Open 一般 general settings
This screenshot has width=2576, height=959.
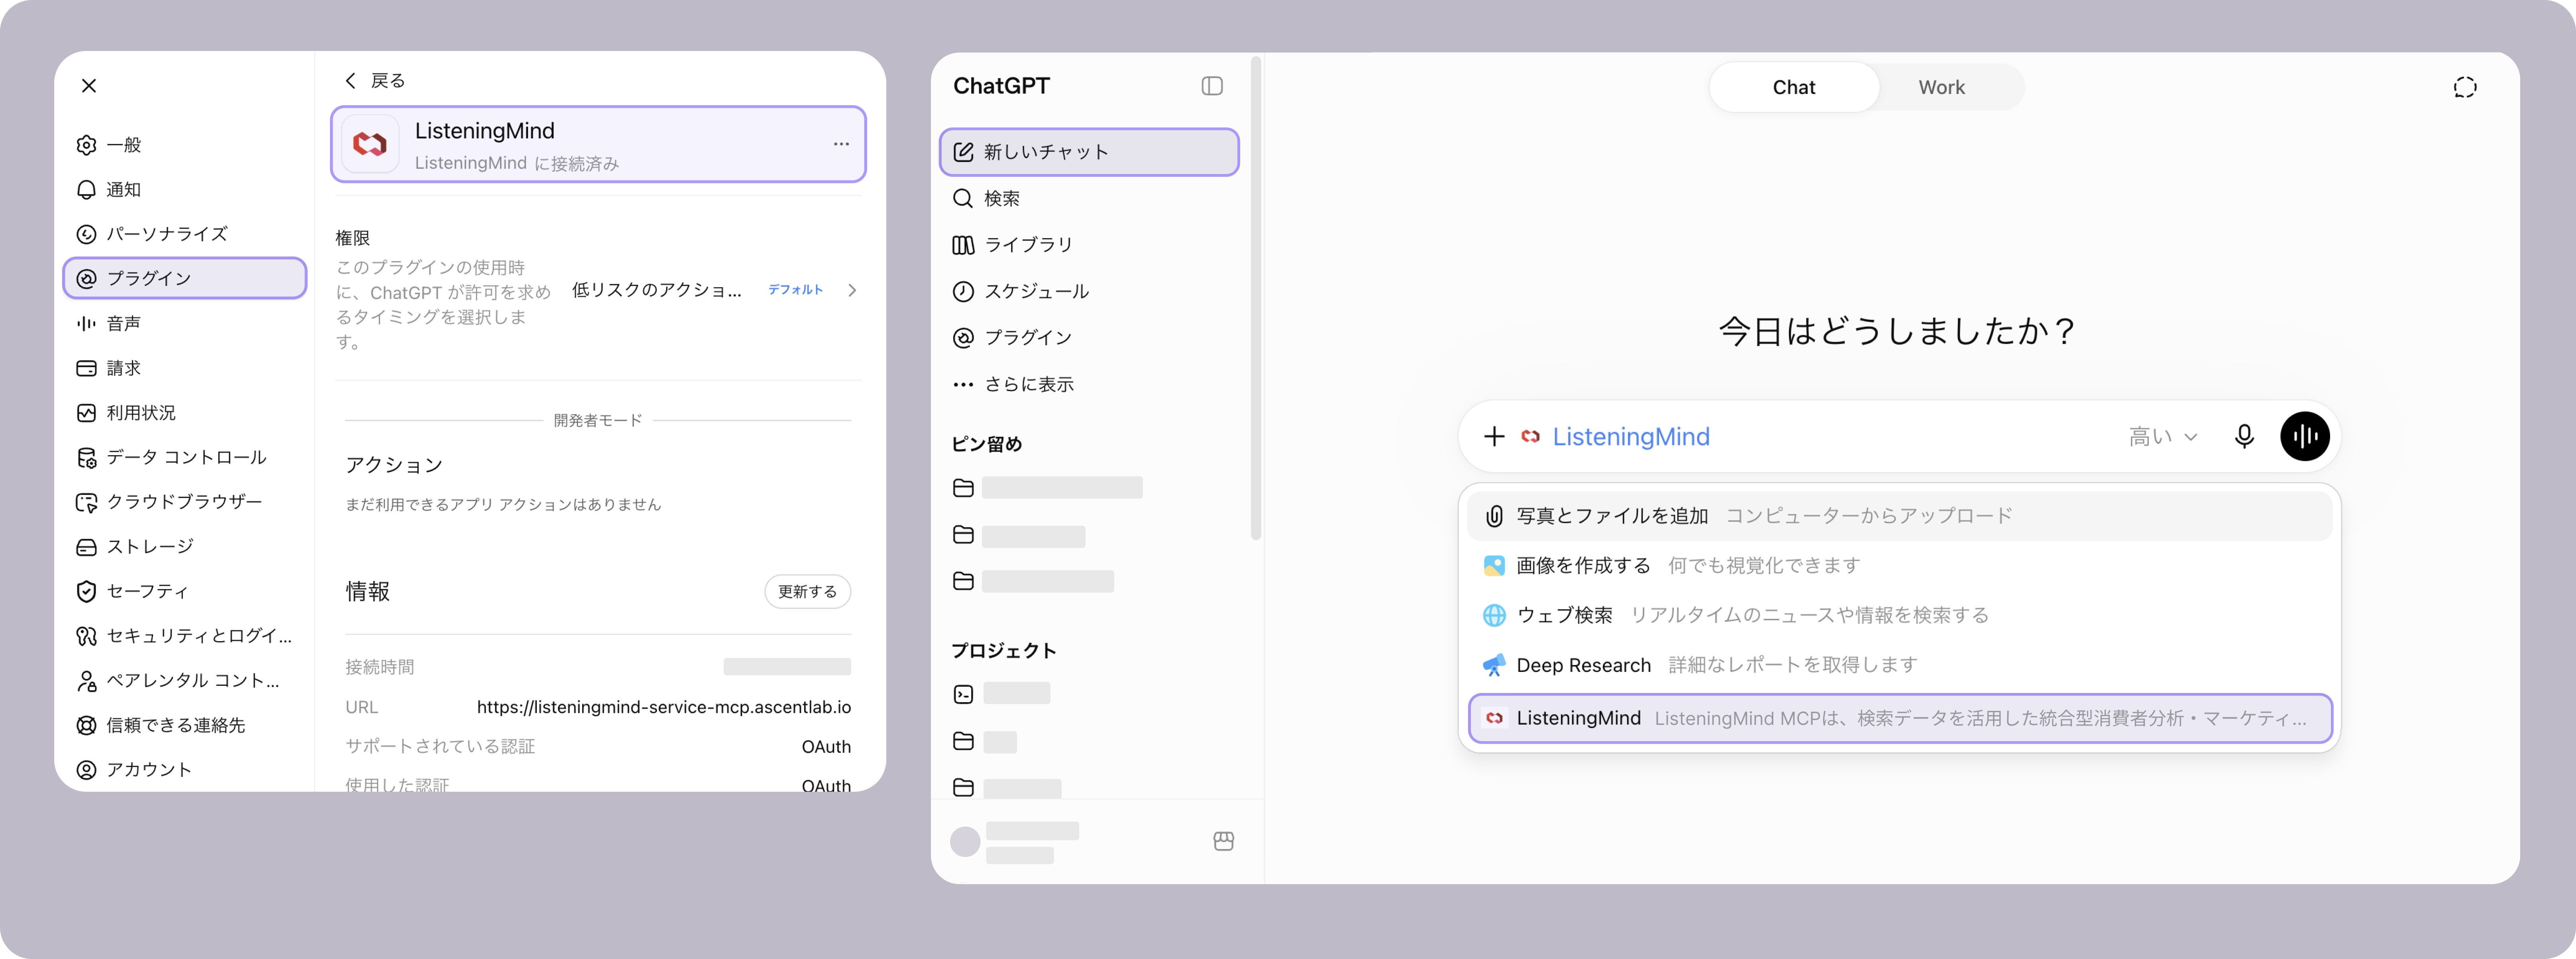pyautogui.click(x=185, y=145)
